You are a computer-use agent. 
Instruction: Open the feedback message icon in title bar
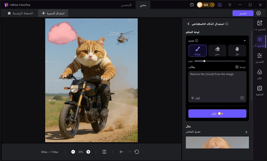192,5
